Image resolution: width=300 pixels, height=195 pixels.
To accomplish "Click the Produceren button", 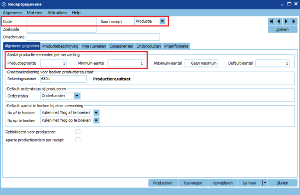I will coord(163,183).
